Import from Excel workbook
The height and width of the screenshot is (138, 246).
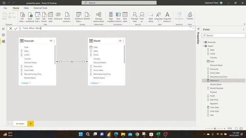pyautogui.click(x=30, y=17)
